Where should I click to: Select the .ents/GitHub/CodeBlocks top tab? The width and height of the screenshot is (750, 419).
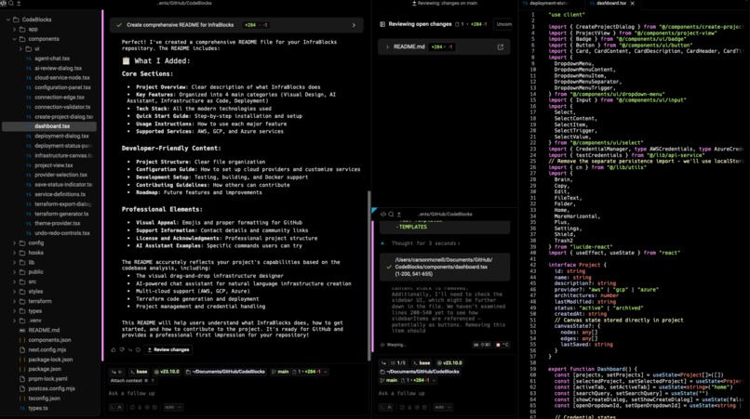[184, 4]
